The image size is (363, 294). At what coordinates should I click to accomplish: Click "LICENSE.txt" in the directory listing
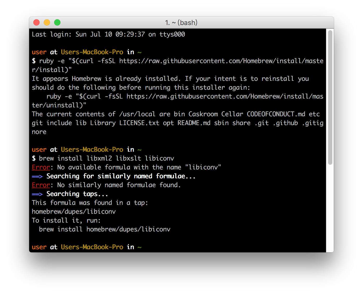139,123
